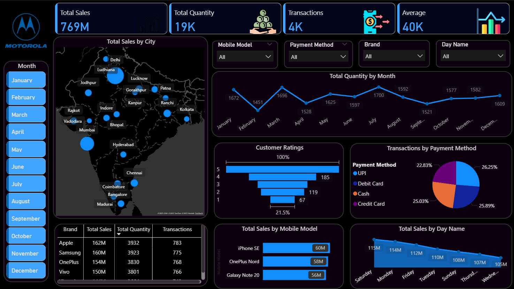Sort table by Total Sales column header
Screen dimensions: 514x289
pos(99,229)
